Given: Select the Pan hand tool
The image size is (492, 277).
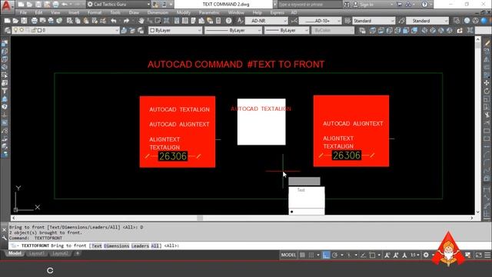Looking at the screenshot, I should point(141,21).
